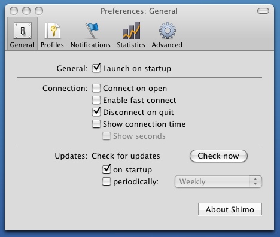The image size is (280, 237).
Task: Open About Shimo
Action: (230, 209)
